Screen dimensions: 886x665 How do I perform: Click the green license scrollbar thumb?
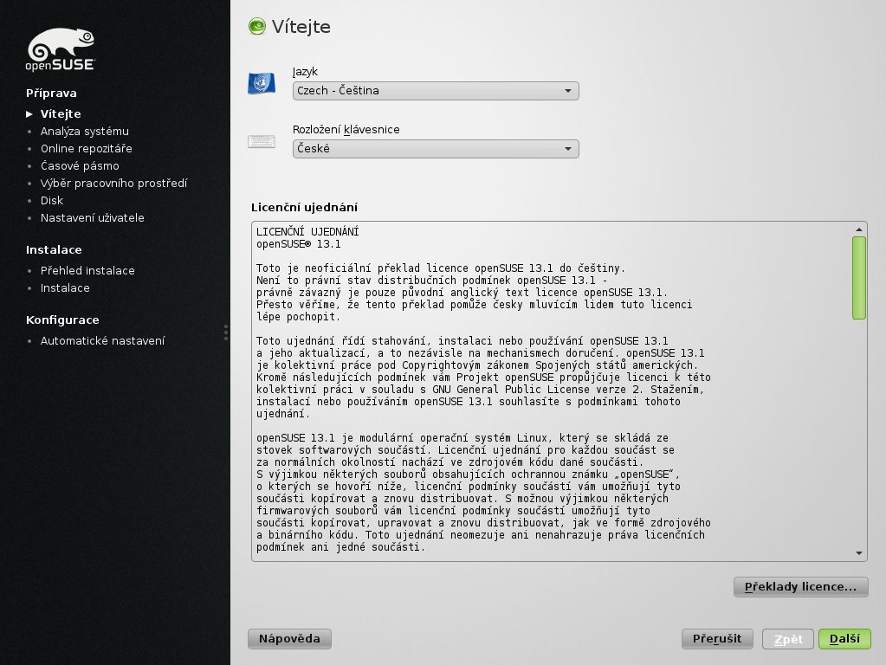[859, 278]
